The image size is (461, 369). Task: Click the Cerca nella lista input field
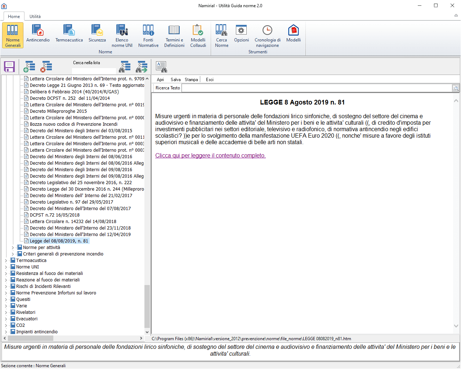pos(94,71)
